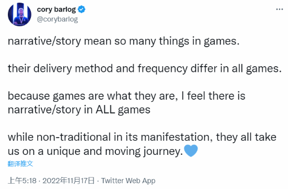288x189 pixels.
Task: Click the line 'because games are what they are'
Action: (127, 96)
